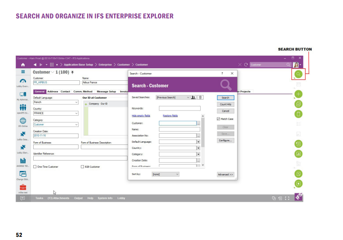Open the grid navigator icon in the breadcrumb bar
The image size is (343, 240).
(52, 65)
